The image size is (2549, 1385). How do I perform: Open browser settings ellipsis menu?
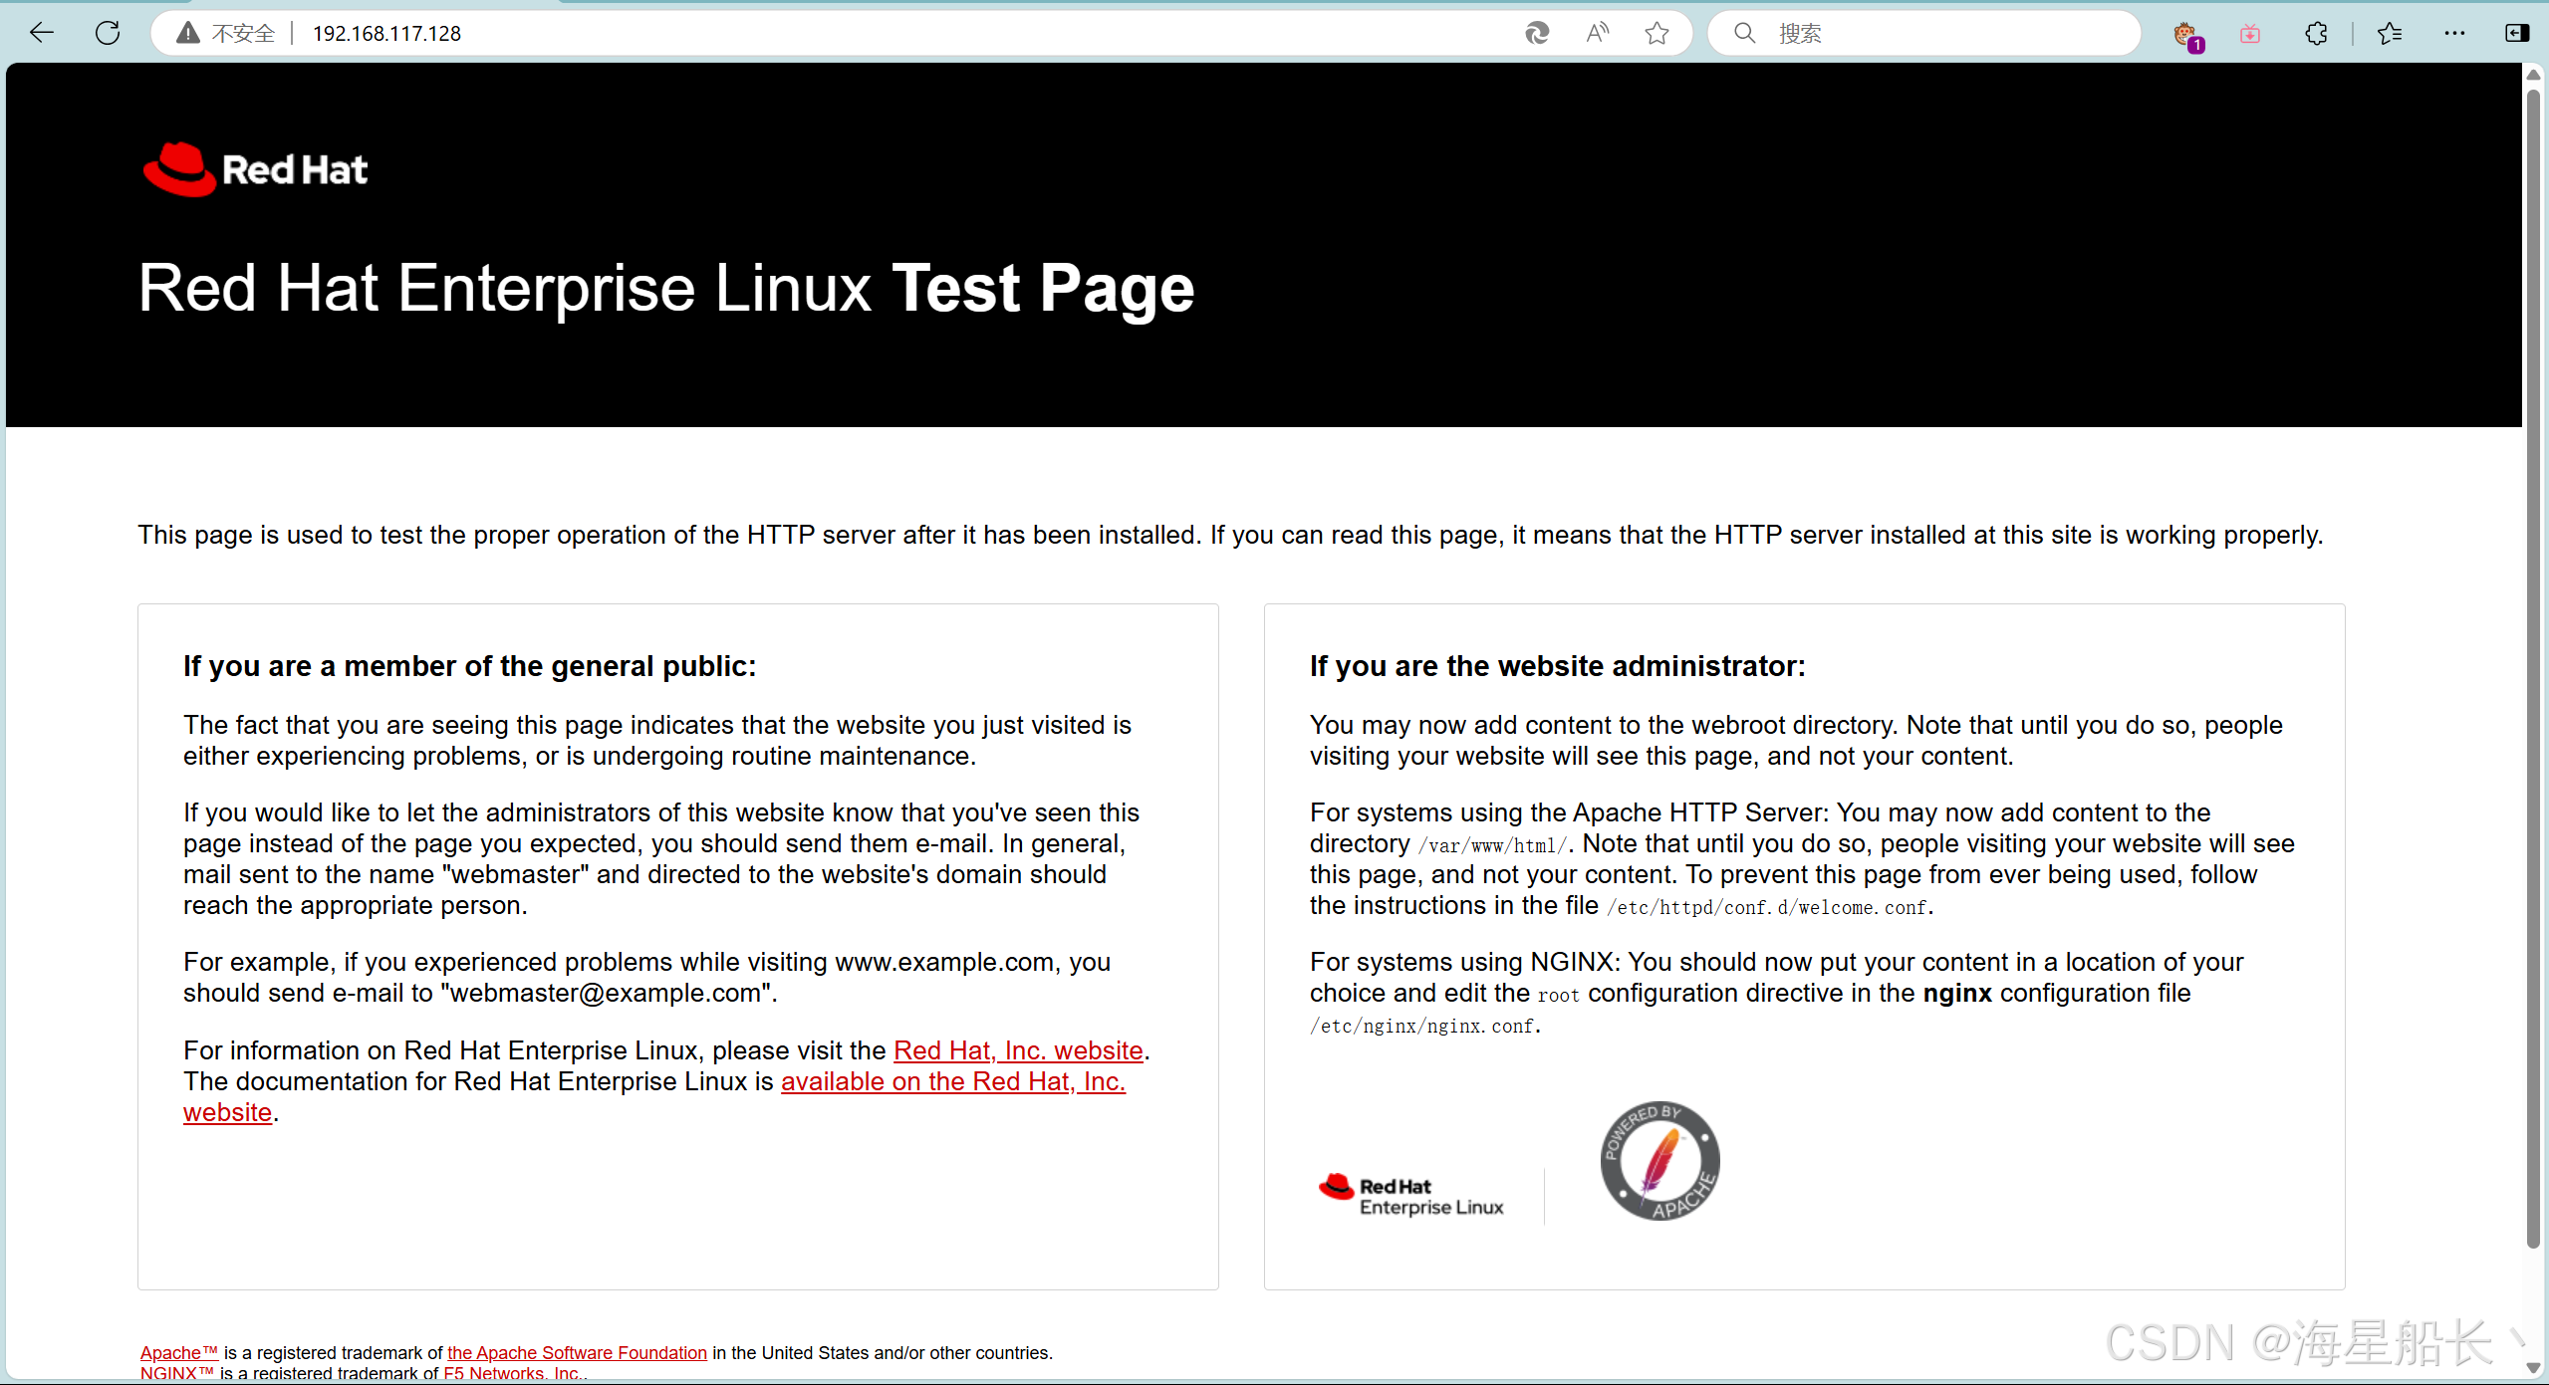[2454, 33]
